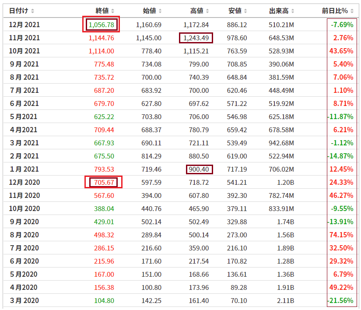Click the 出来高 column header label

click(x=279, y=11)
